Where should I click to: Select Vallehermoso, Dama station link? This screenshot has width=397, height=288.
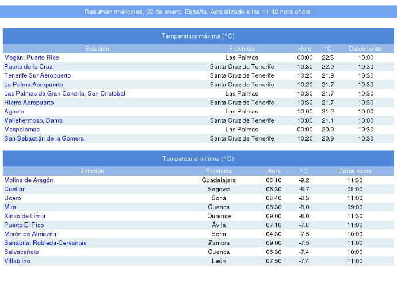33,120
